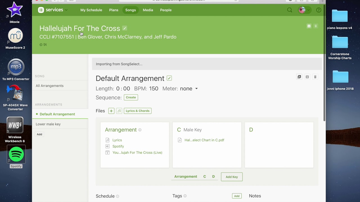Expand the Services app switcher dropdown
This screenshot has width=360, height=202.
pos(66,10)
